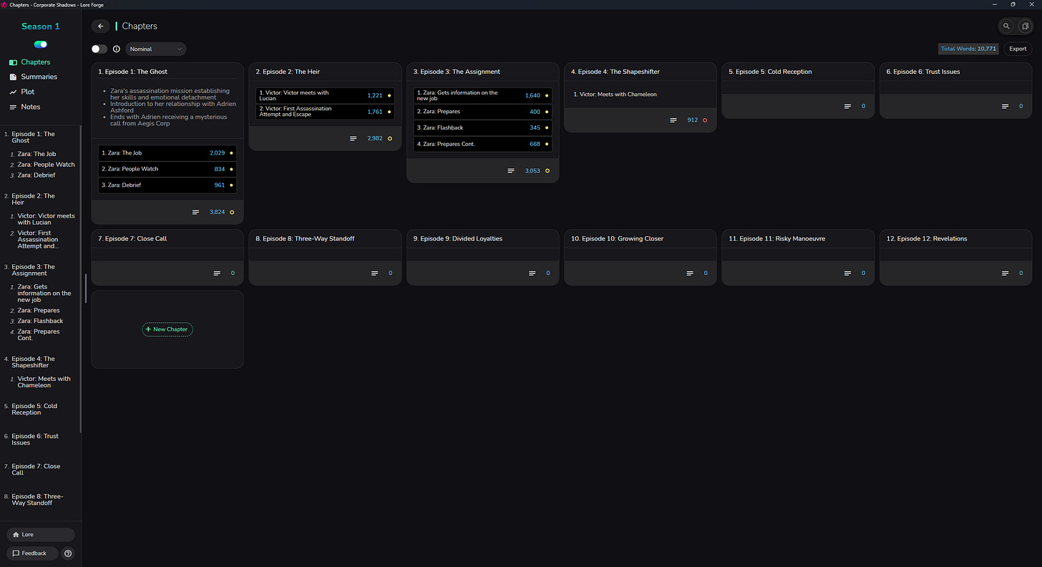Click the back arrow next to the Chapters heading

pos(100,26)
